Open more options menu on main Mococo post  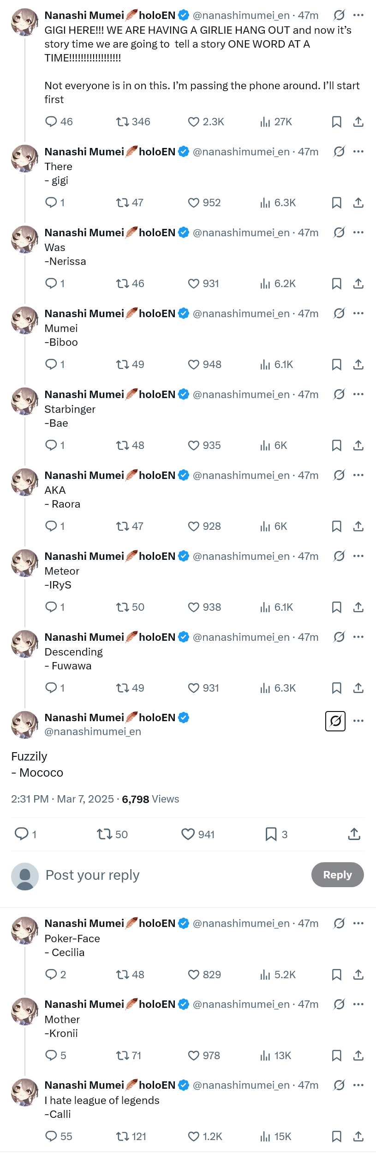[x=358, y=721]
